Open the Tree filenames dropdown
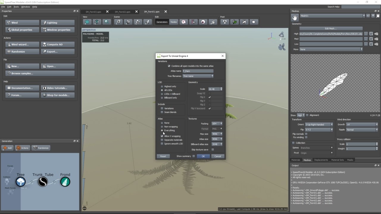The width and height of the screenshot is (381, 214). [198, 76]
